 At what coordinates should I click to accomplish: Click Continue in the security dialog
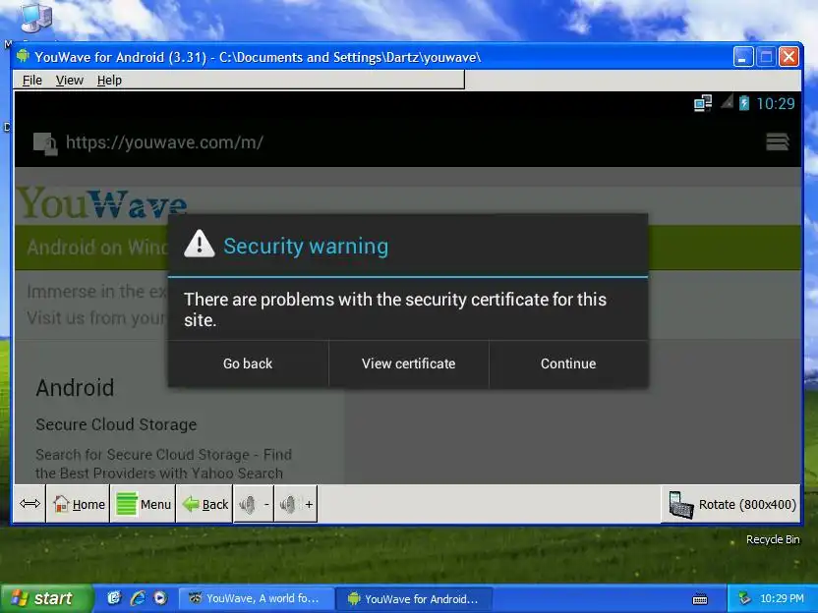[568, 363]
